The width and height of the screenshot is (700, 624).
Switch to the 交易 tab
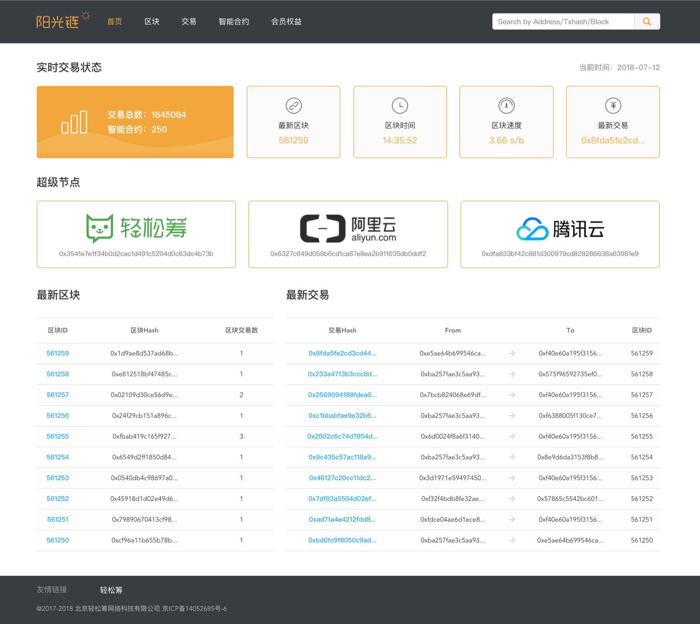pyautogui.click(x=189, y=21)
